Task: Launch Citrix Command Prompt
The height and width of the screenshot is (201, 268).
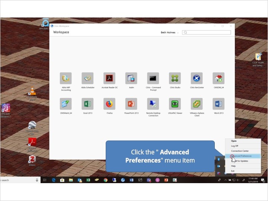Action: [x=153, y=79]
